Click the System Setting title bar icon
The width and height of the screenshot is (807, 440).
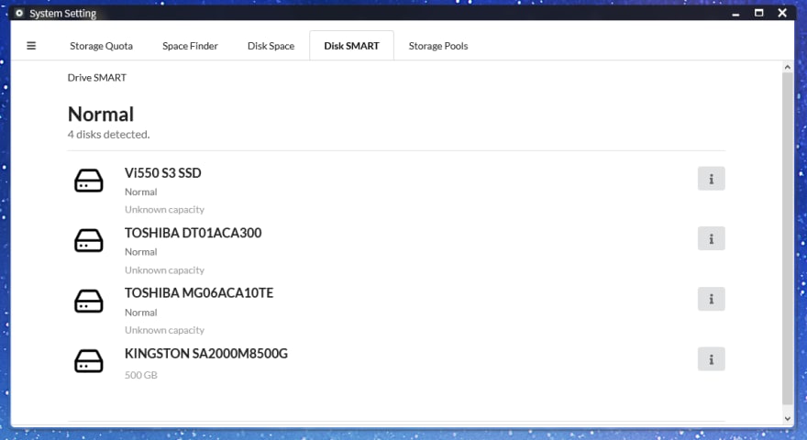point(19,13)
